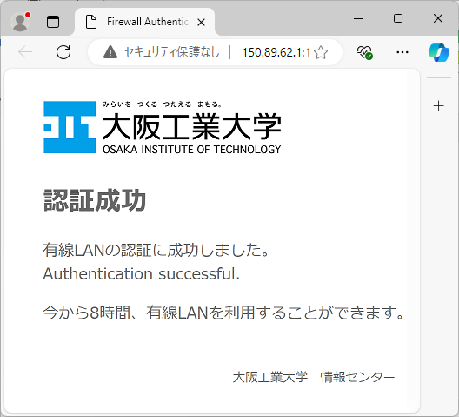This screenshot has height=417, width=459.
Task: Close the Firewall Authentication tab
Action: pyautogui.click(x=201, y=23)
